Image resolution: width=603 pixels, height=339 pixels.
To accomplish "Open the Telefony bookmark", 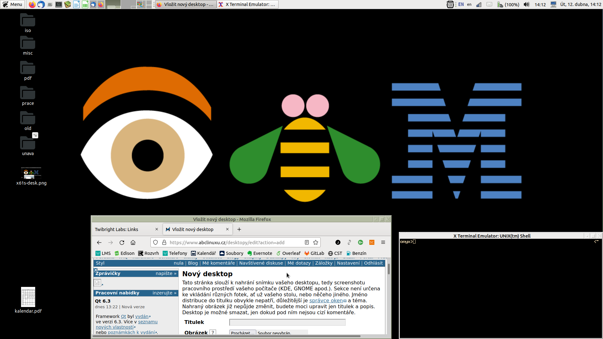I will (x=175, y=253).
